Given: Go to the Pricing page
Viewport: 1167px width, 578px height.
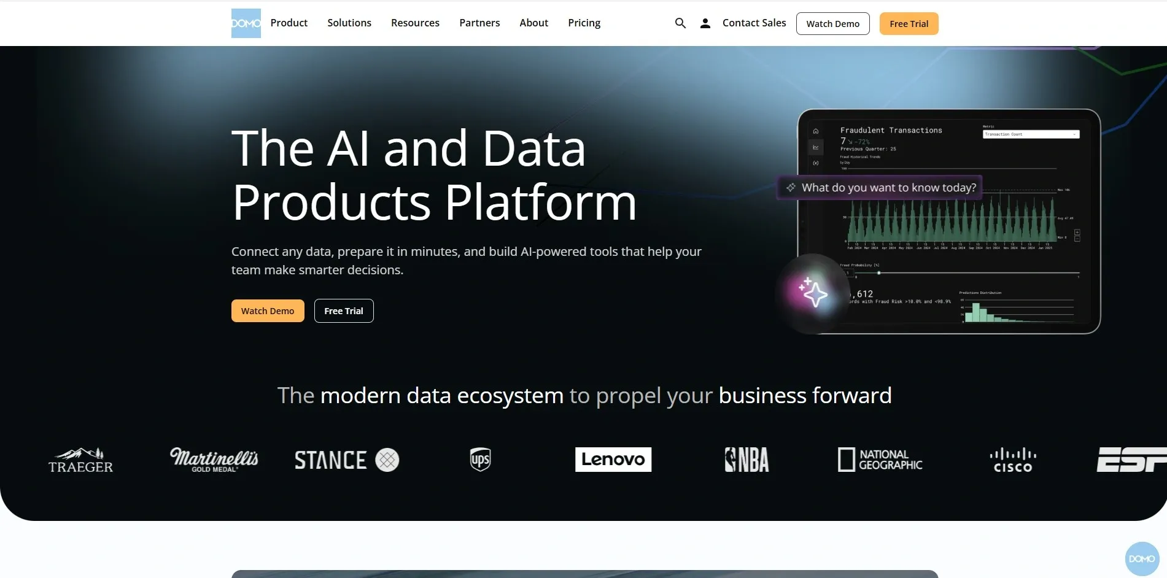Looking at the screenshot, I should tap(584, 23).
